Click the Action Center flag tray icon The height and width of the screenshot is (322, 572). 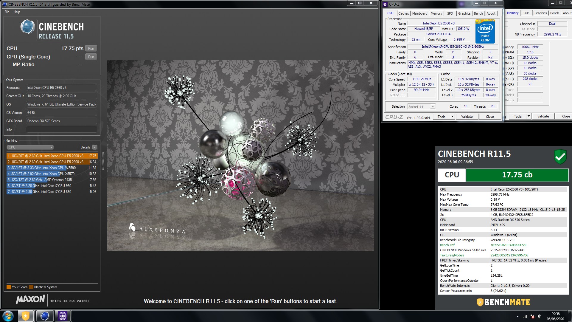532,316
